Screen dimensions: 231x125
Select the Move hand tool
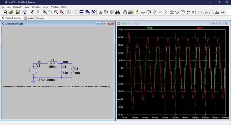tap(183, 12)
